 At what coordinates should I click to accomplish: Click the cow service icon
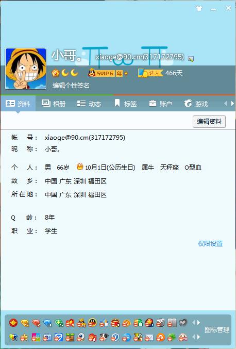tap(104, 338)
